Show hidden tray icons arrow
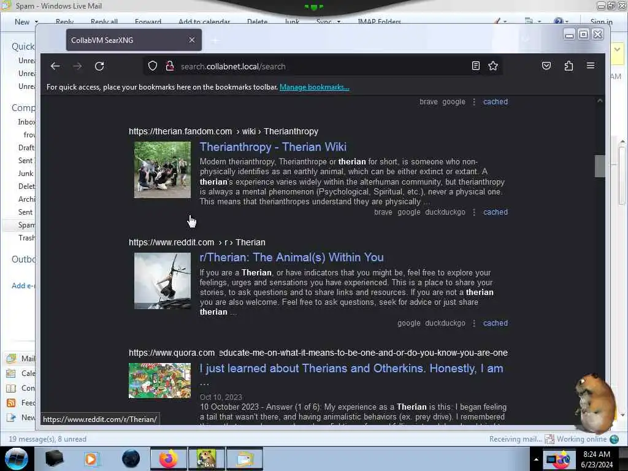The image size is (628, 471). pos(536,459)
